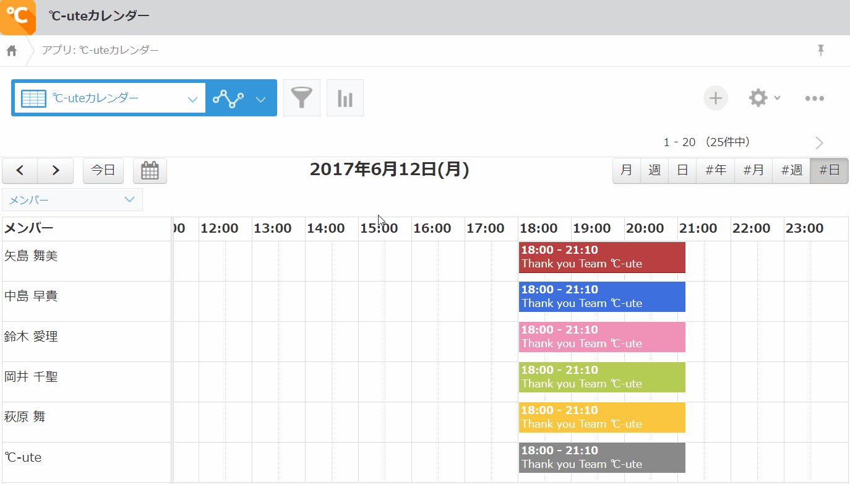Open the bar chart graph icon
The image size is (850, 484).
click(x=345, y=98)
